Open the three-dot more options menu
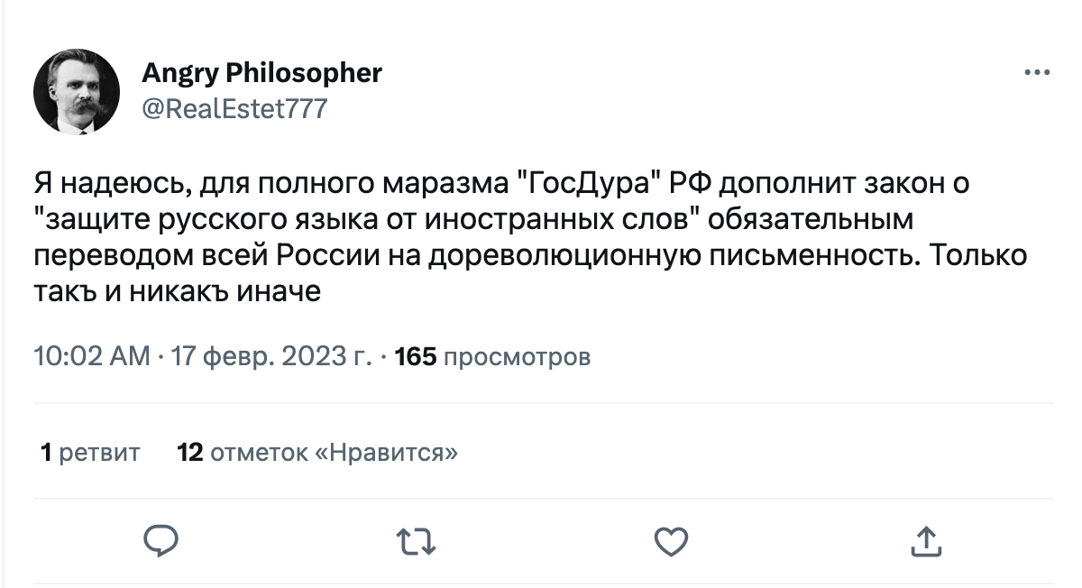The width and height of the screenshot is (1082, 588). [1037, 74]
